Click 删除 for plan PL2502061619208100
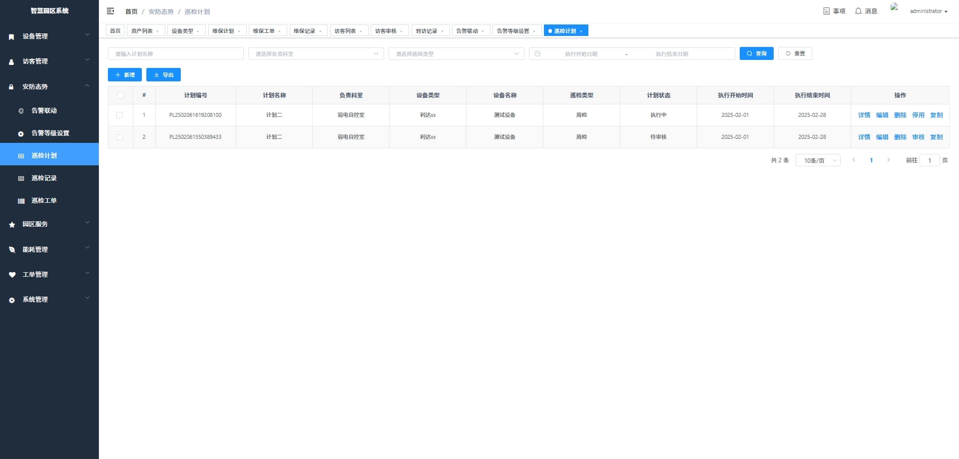The height and width of the screenshot is (459, 959). coord(900,115)
